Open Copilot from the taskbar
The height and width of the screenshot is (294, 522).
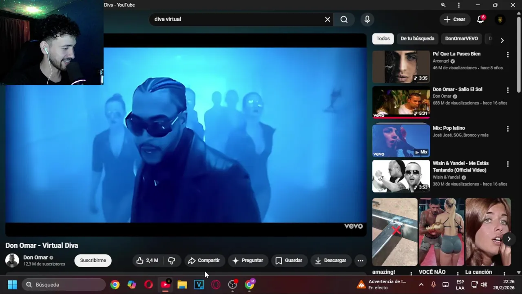(132, 285)
